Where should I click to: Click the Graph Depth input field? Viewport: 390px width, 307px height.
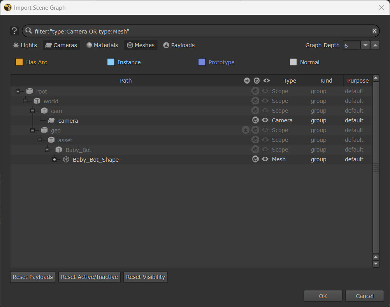351,45
